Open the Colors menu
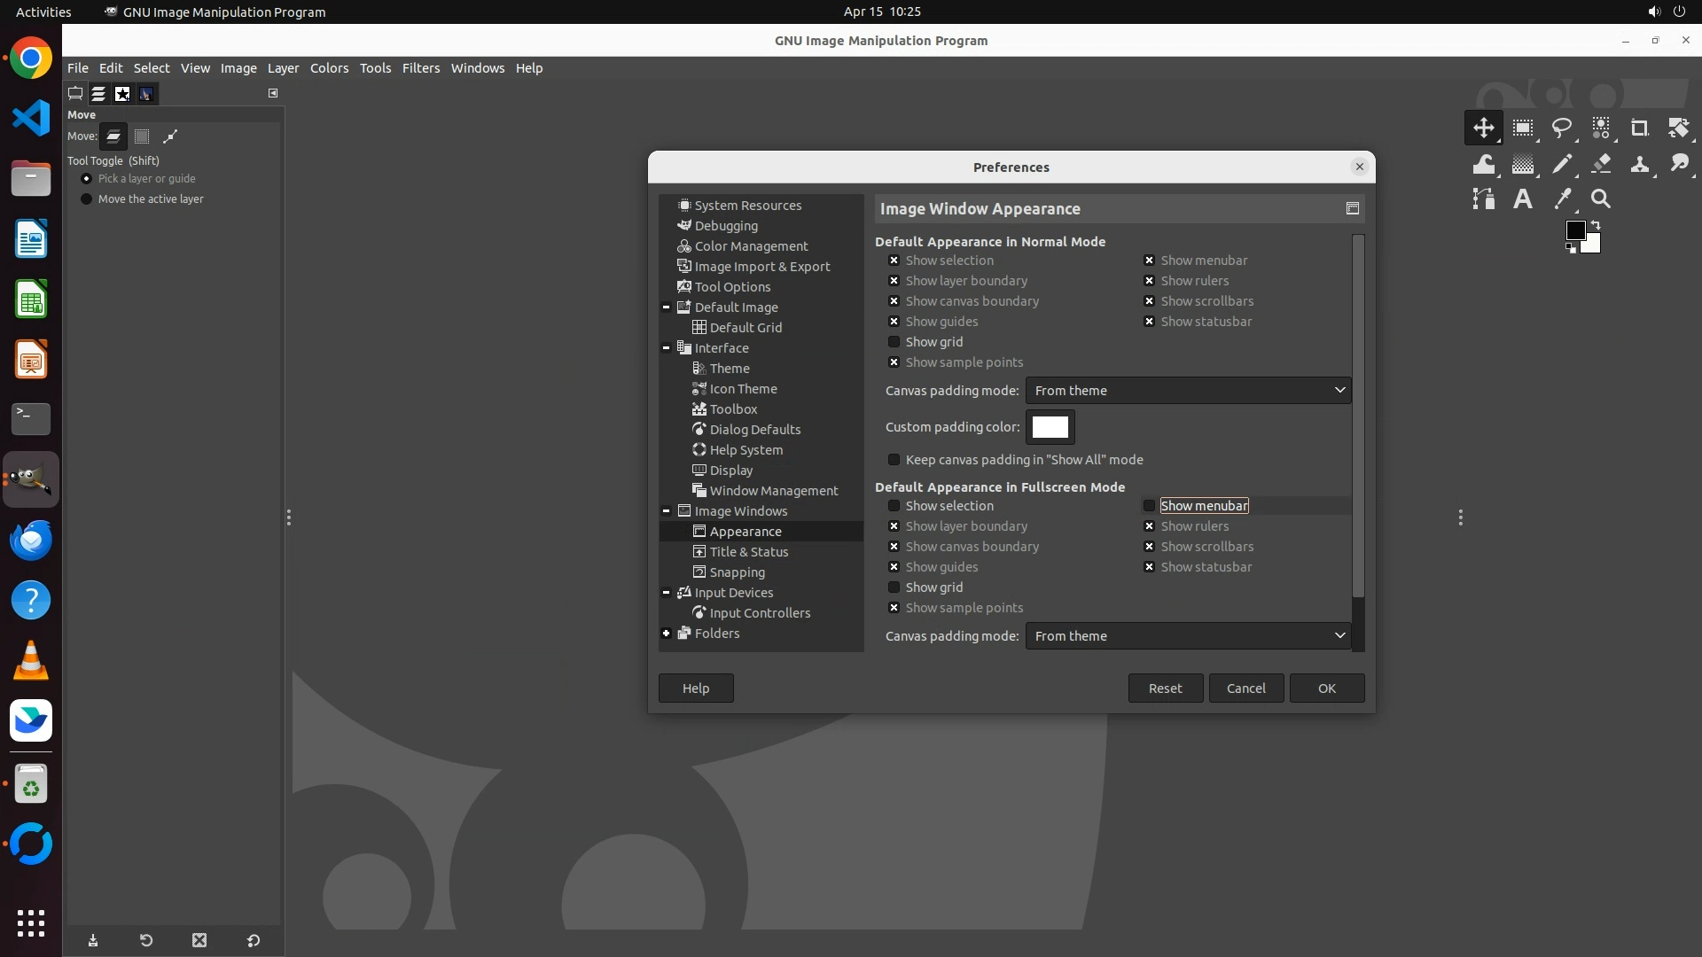This screenshot has height=957, width=1702. click(x=329, y=68)
